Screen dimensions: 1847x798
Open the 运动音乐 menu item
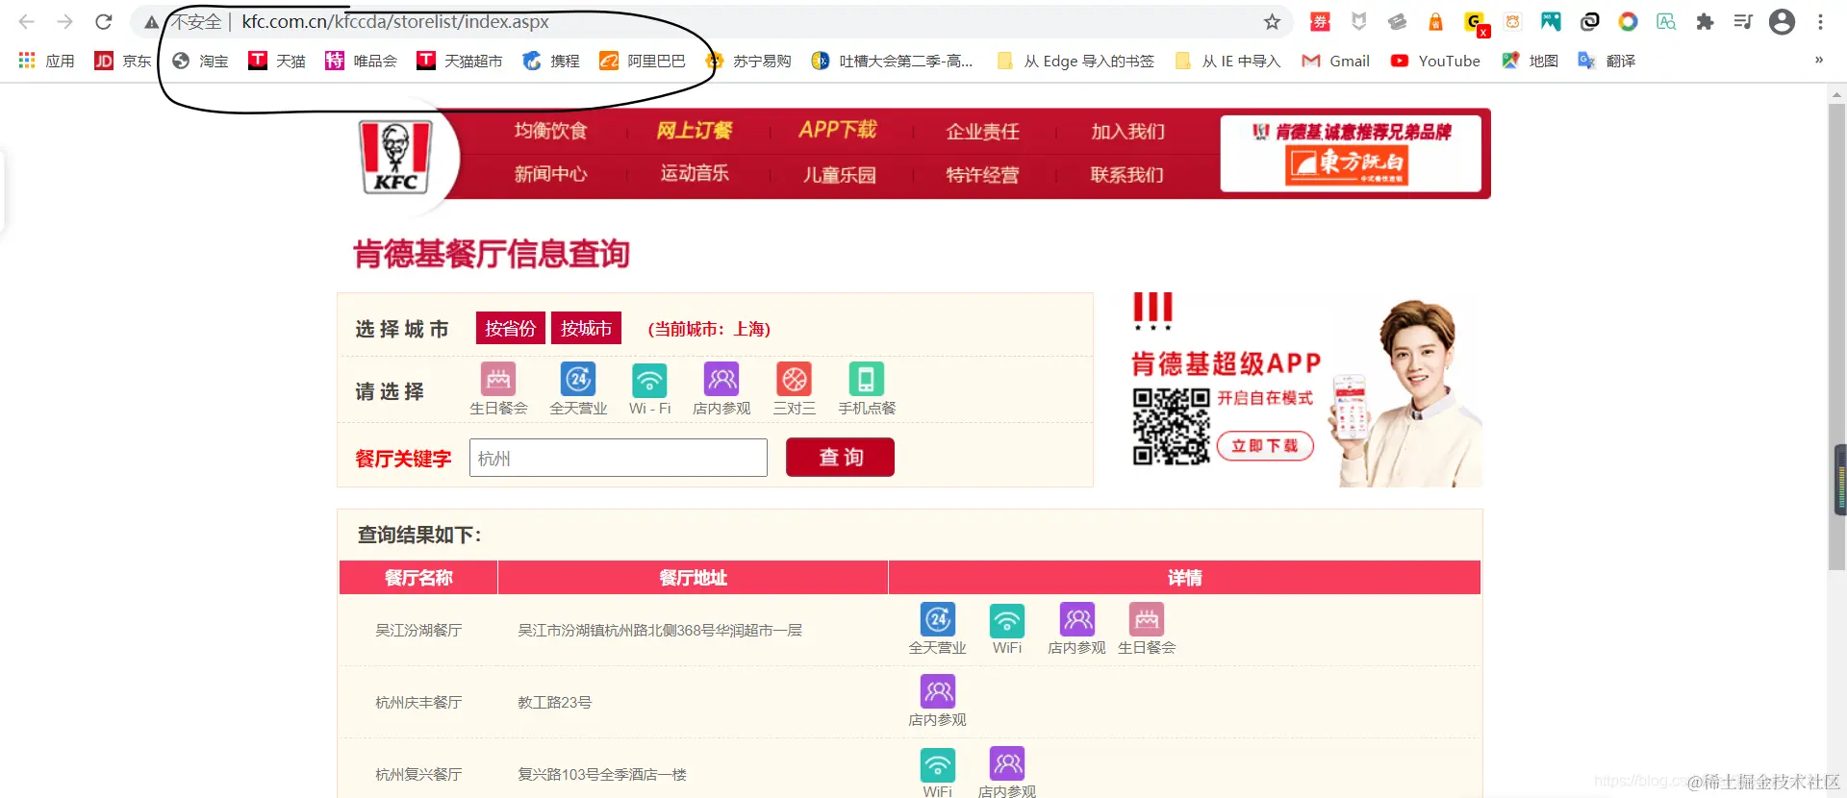(695, 173)
